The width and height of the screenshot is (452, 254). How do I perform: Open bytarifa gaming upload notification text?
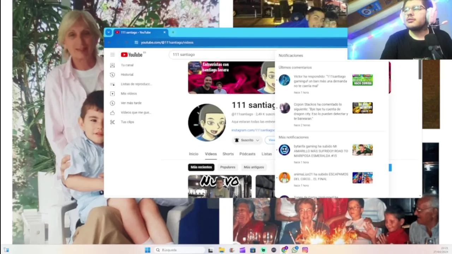[x=321, y=151]
